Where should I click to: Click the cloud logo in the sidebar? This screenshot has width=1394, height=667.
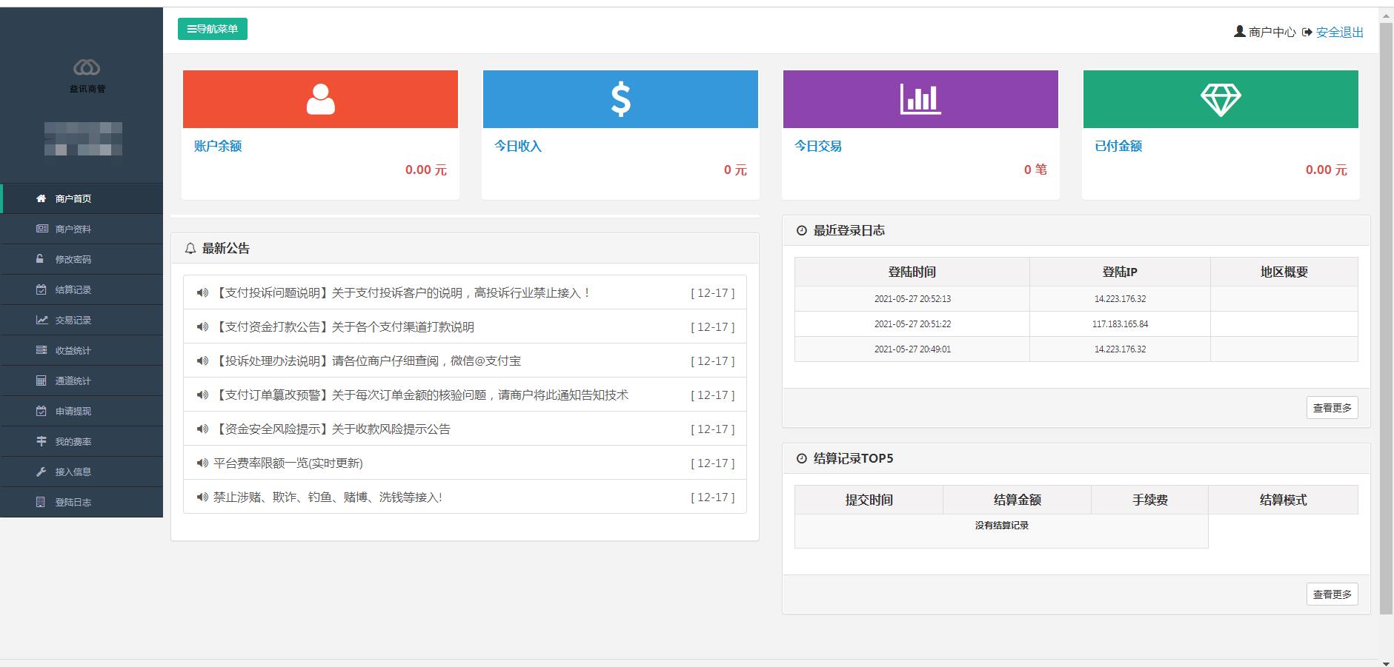point(87,68)
